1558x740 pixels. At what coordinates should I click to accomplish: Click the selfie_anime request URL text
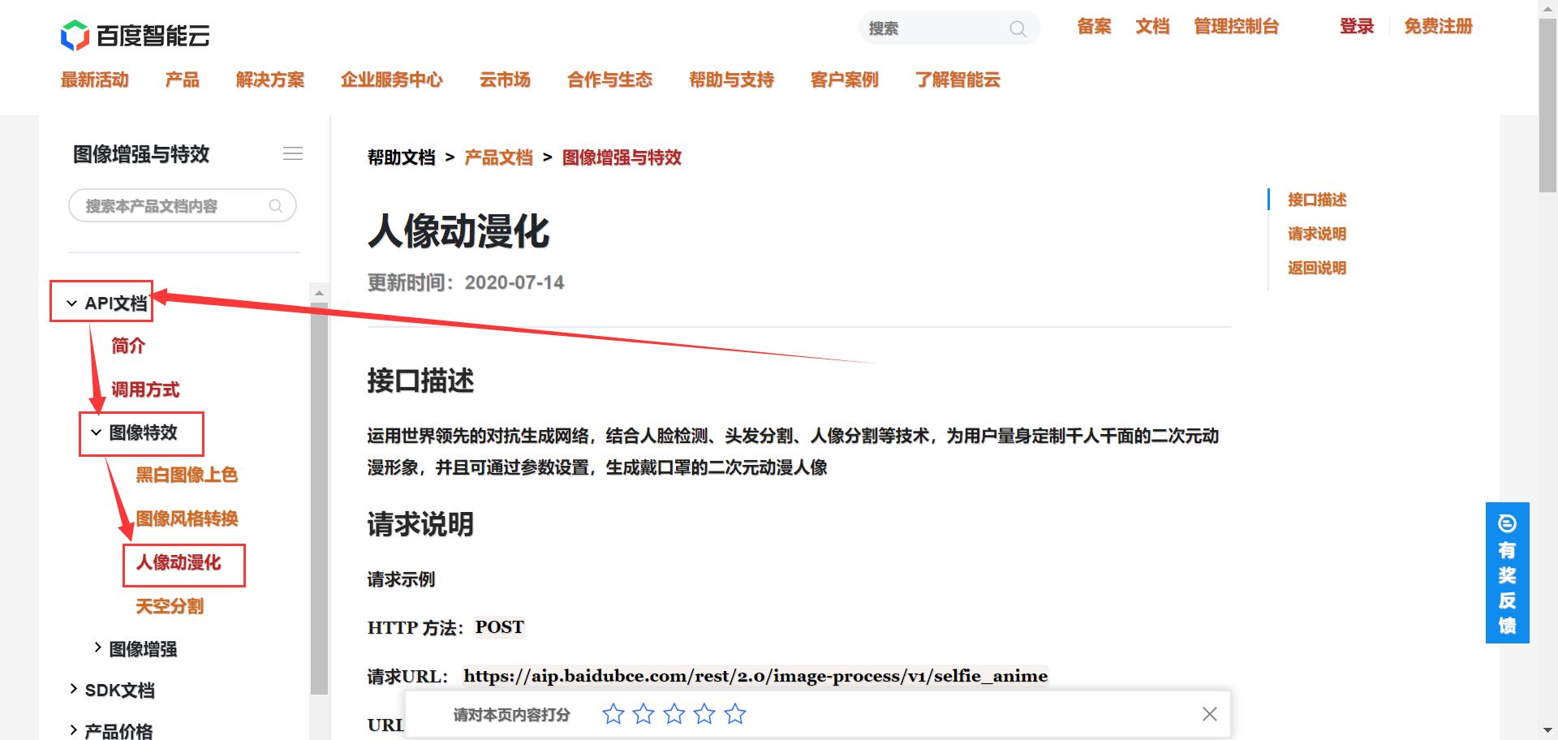click(755, 676)
